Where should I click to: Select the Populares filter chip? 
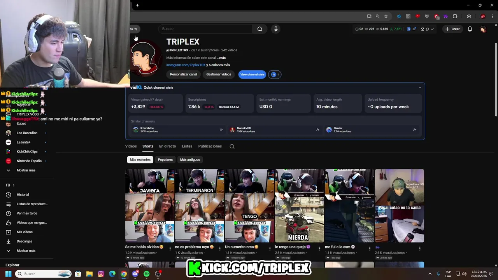pos(165,159)
